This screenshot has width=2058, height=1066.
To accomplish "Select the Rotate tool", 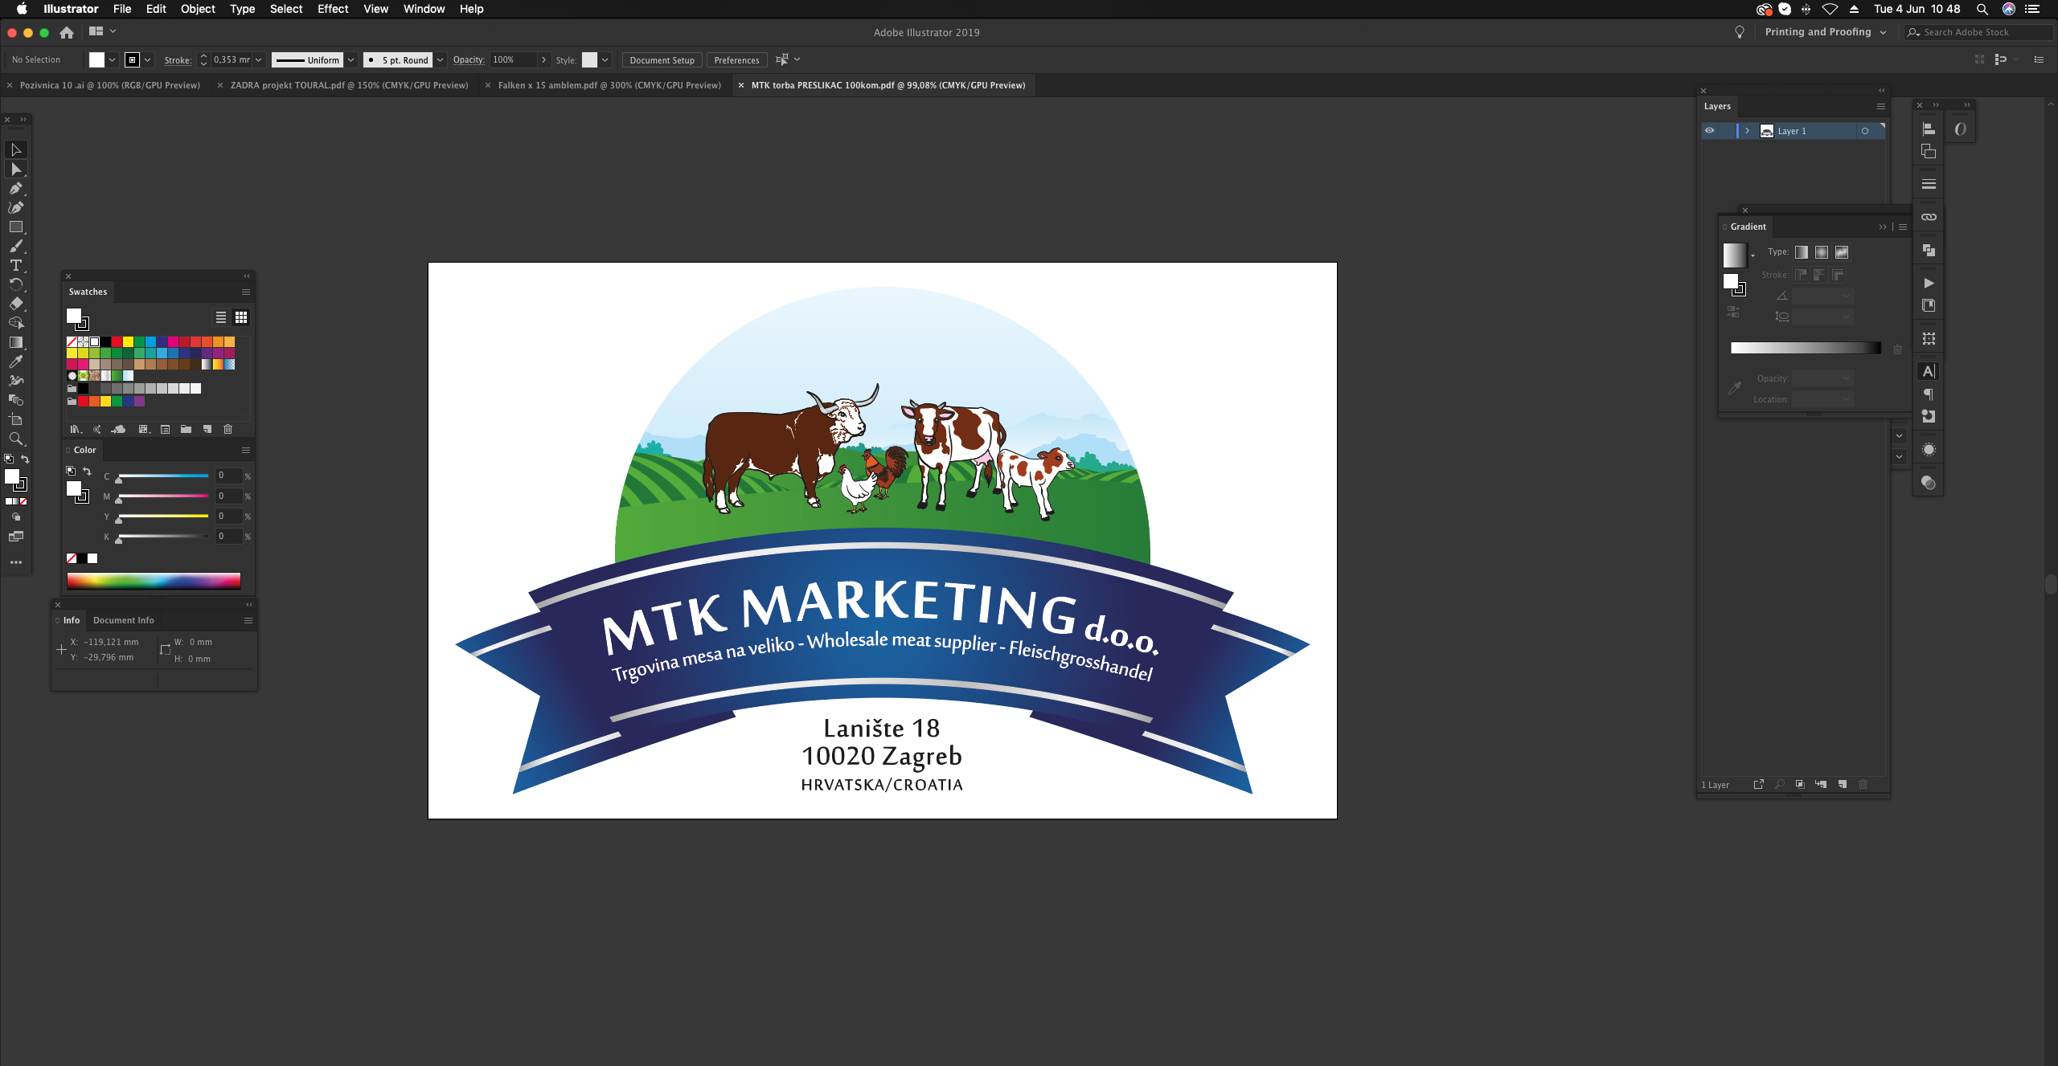I will pyautogui.click(x=16, y=284).
